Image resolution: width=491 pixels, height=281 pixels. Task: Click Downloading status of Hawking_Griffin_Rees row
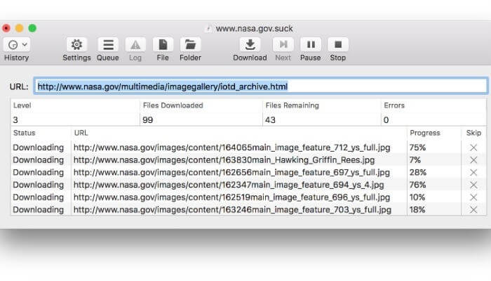point(38,160)
